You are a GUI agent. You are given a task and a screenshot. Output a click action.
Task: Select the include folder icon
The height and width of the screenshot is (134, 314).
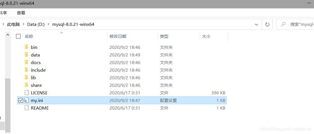tap(26, 70)
